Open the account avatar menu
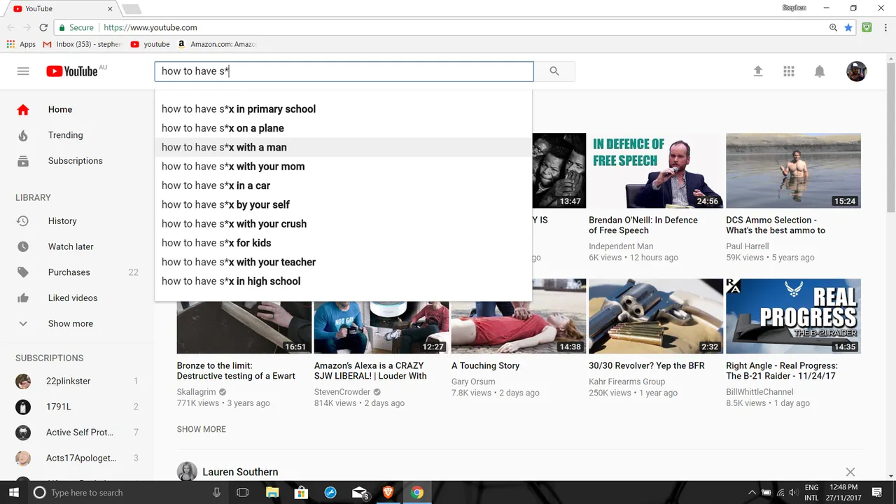Image resolution: width=896 pixels, height=504 pixels. tap(857, 71)
